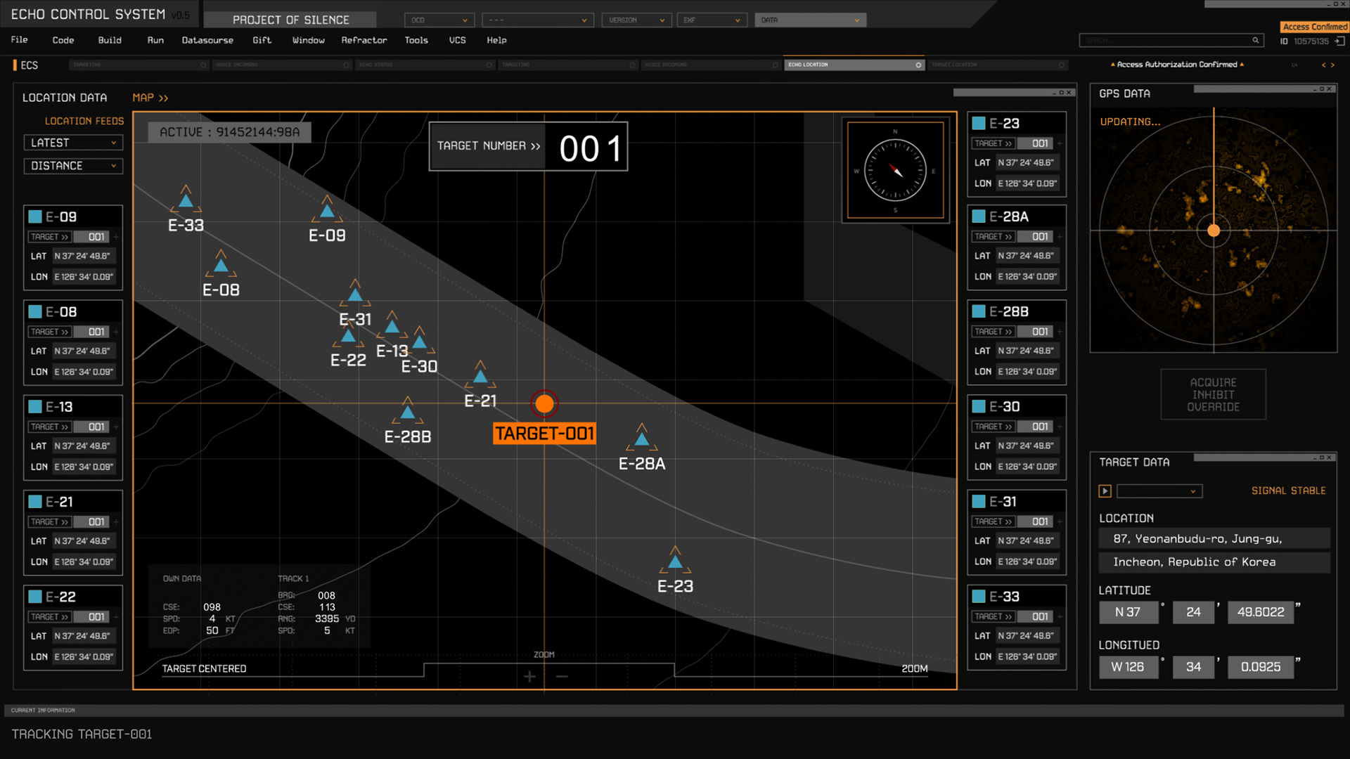Viewport: 1350px width, 759px height.
Task: Select the E-28A unit marker on map
Action: 641,439
